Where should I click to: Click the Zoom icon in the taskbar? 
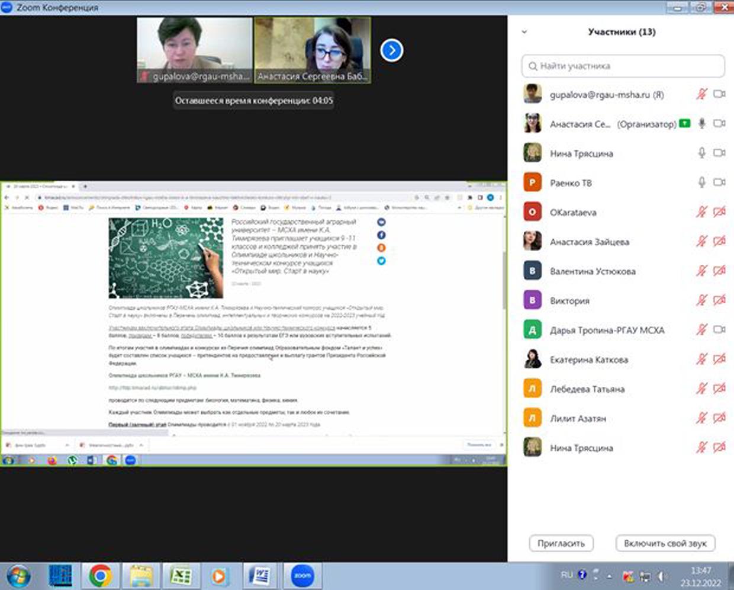(x=302, y=575)
